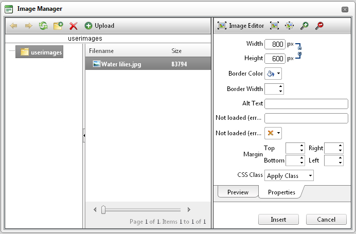Go forward with the right arrow icon
This screenshot has width=356, height=234.
28,26
